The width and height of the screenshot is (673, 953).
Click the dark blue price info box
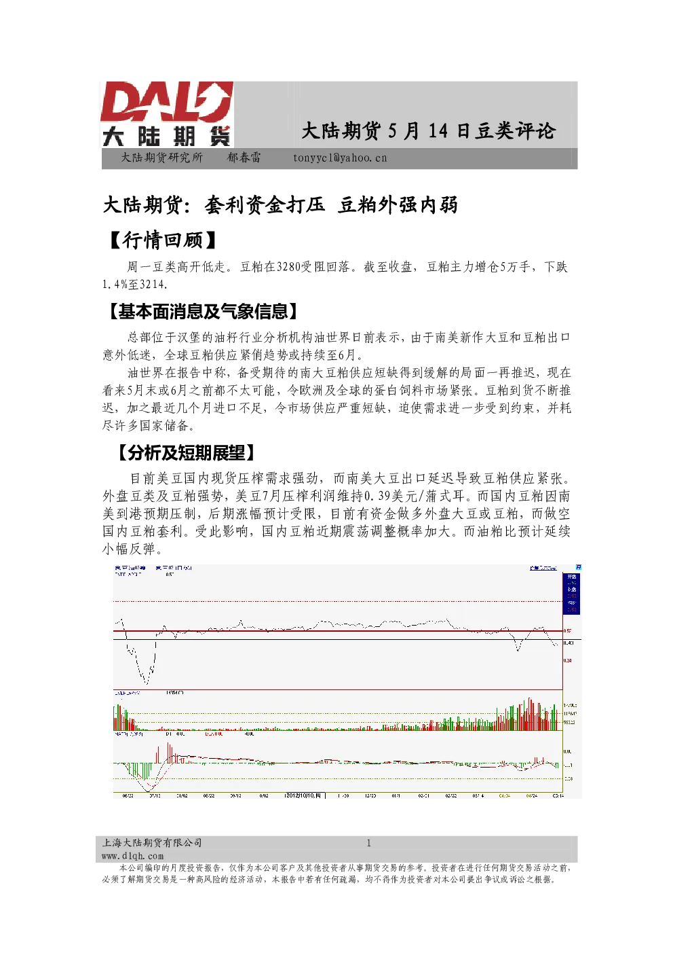pos(571,593)
